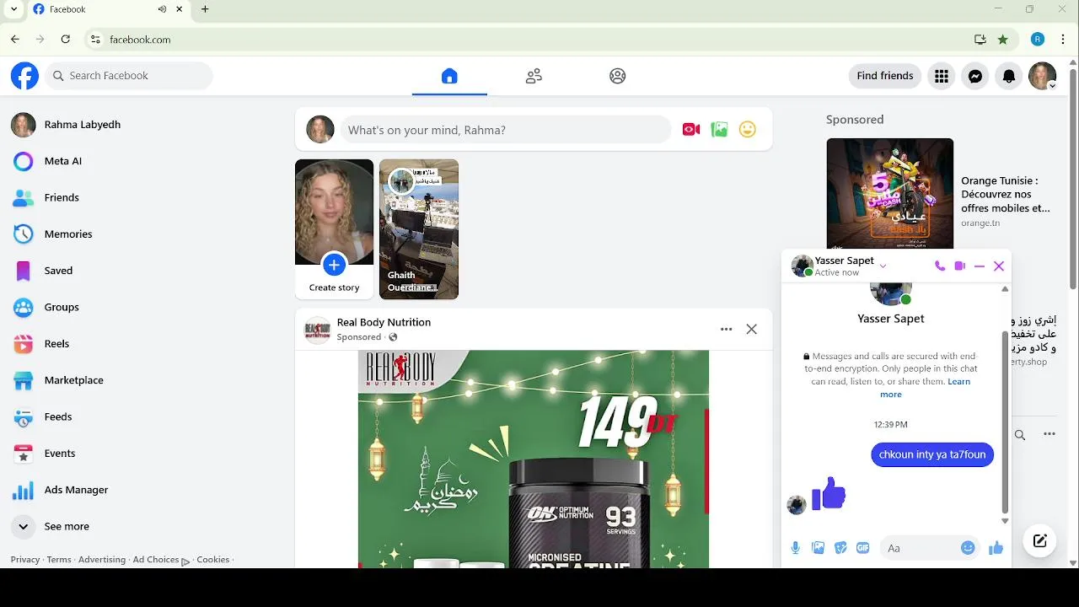Expand See more in sidebar
Screen dimensions: 1079x607
(x=67, y=526)
